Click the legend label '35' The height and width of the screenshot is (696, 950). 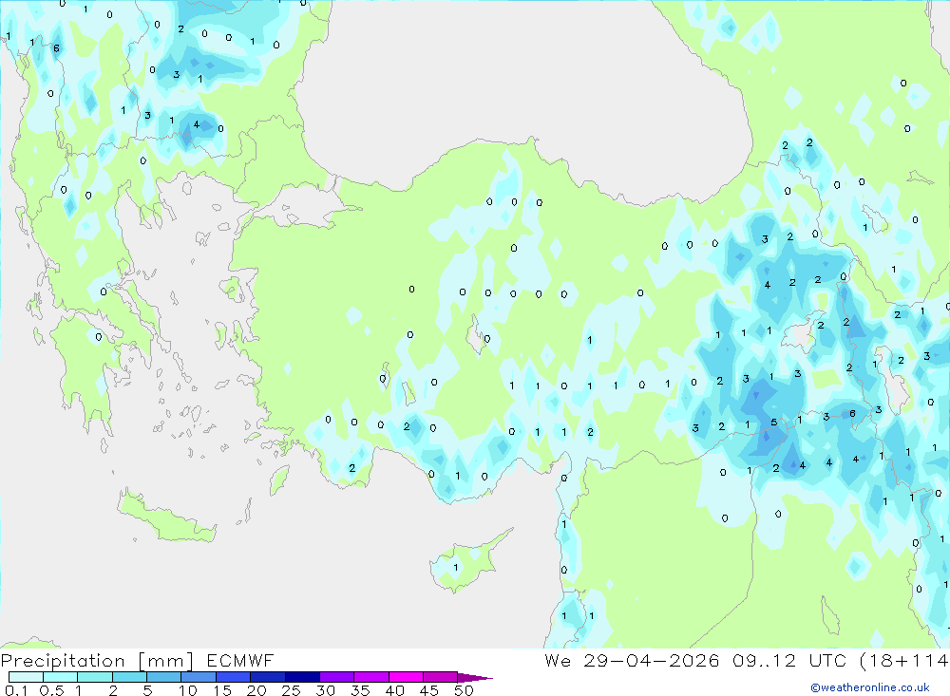360,690
